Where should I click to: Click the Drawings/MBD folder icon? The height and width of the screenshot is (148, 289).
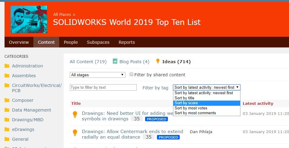(x=7, y=119)
